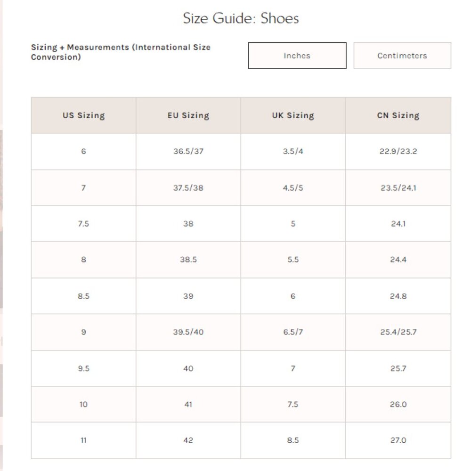Select the UK size 5.5 cell
The image size is (471, 471).
click(x=293, y=260)
